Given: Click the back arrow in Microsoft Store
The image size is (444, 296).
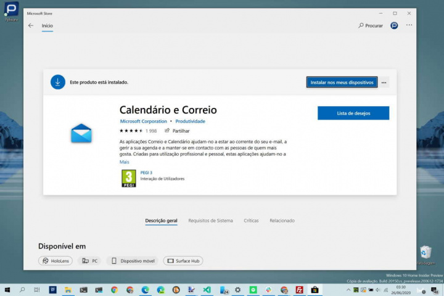Looking at the screenshot, I should [x=31, y=26].
